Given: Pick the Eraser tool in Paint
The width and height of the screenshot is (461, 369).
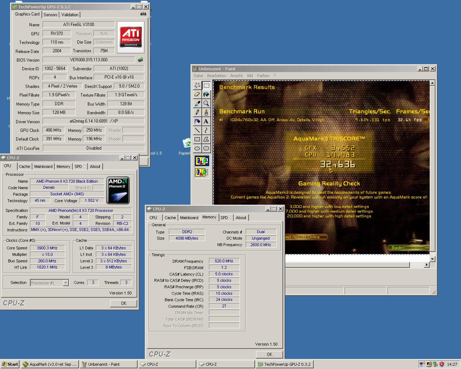Looking at the screenshot, I should click(197, 94).
